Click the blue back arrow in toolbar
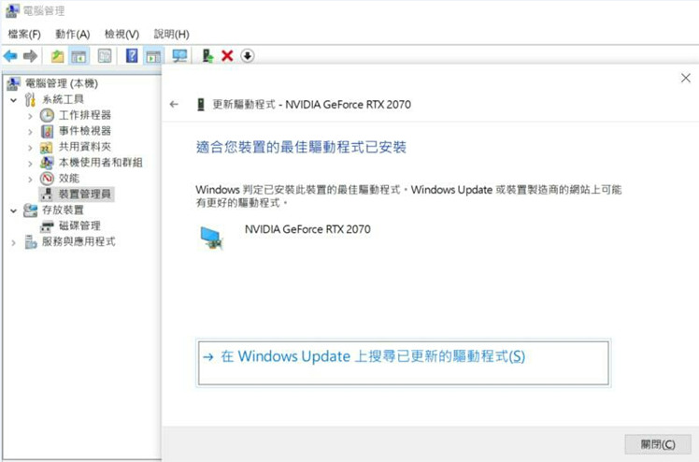This screenshot has width=699, height=462. tap(10, 56)
